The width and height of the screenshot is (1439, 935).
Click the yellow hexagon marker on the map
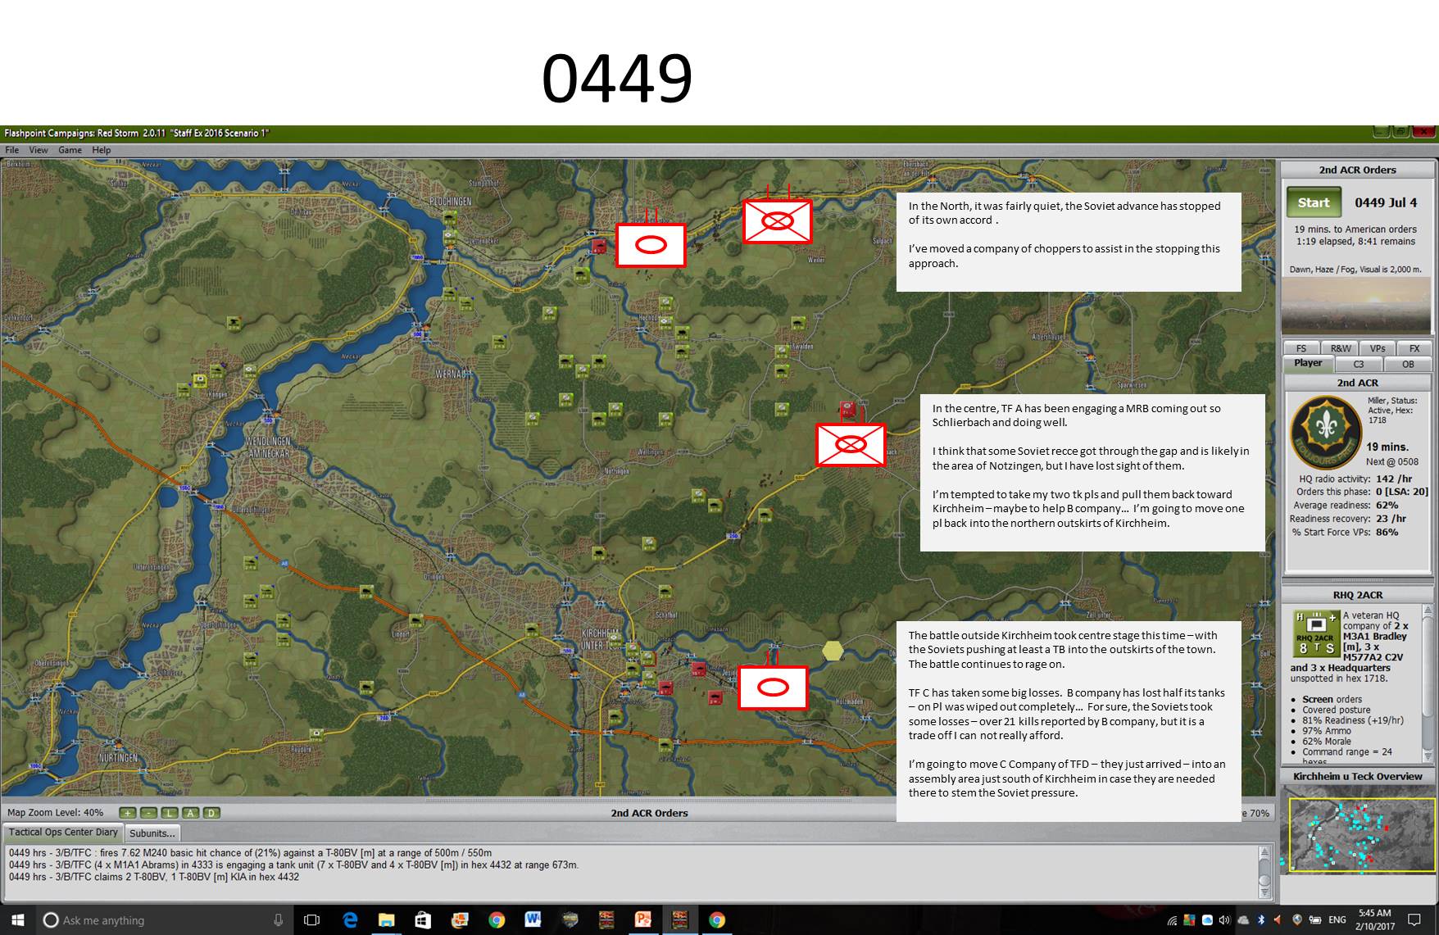(x=833, y=651)
